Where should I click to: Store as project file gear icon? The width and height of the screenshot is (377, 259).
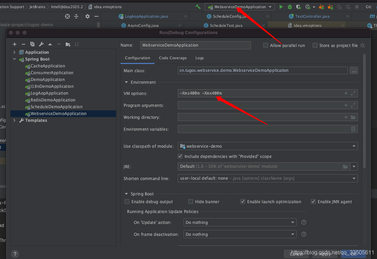click(362, 45)
